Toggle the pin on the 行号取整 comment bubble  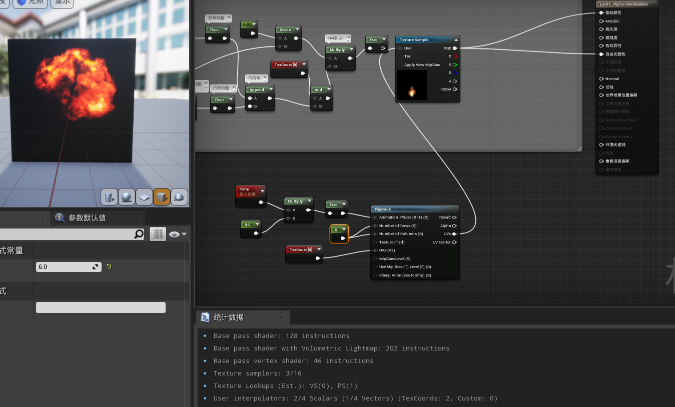(x=234, y=87)
